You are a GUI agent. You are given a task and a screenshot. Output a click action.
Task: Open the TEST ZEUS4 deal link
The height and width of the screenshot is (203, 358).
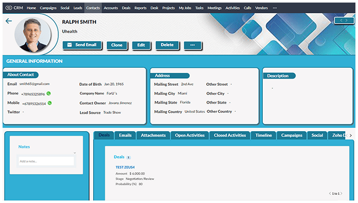point(125,167)
